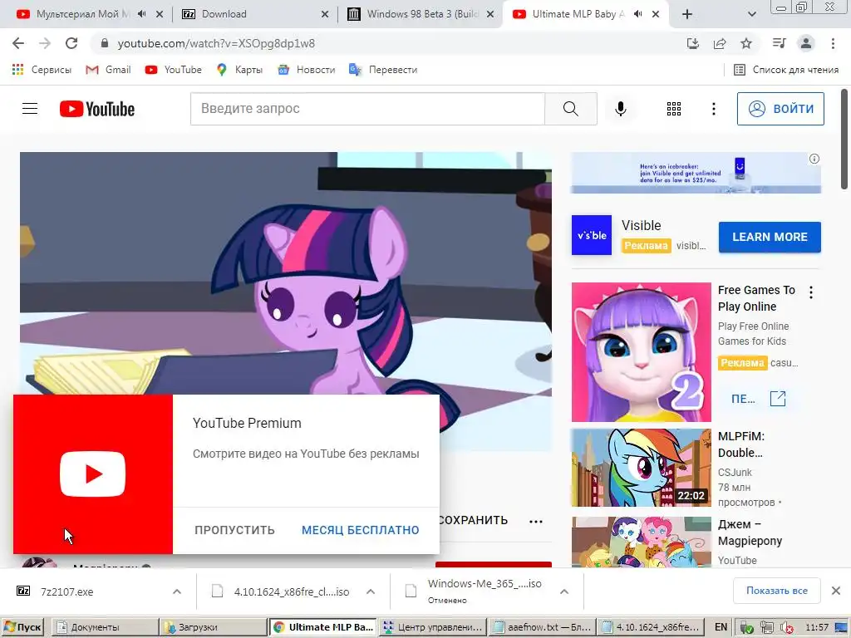Open the tab search dropdown chevron

coord(751,15)
